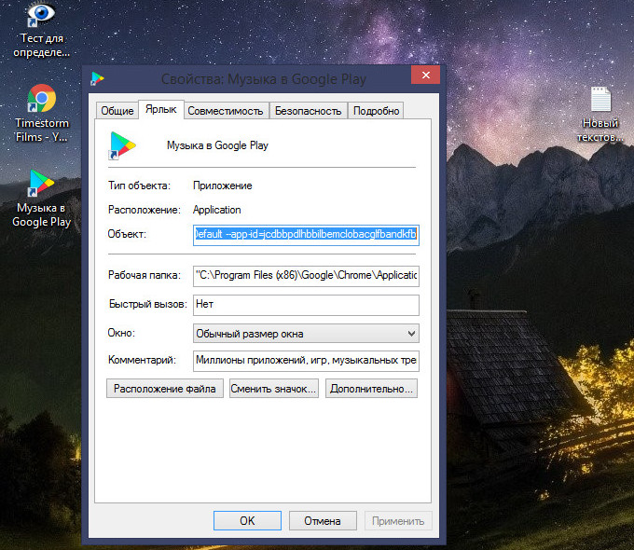Click the dialog title Свойства: Музыка в Google Play
Image resolution: width=634 pixels, height=550 pixels.
tap(264, 79)
